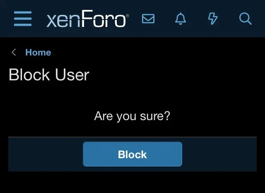Show alerts with the bell icon
The image size is (265, 193).
point(181,19)
